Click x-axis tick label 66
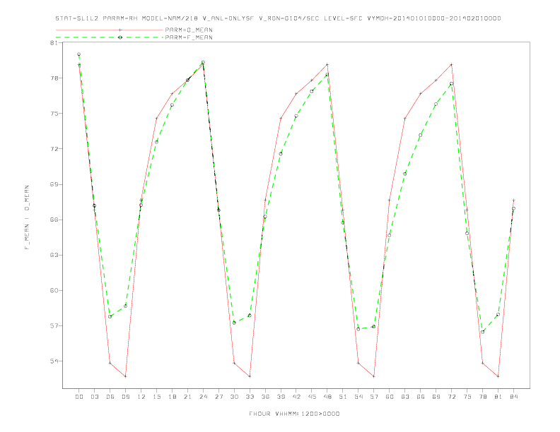This screenshot has width=560, height=432. [x=421, y=397]
